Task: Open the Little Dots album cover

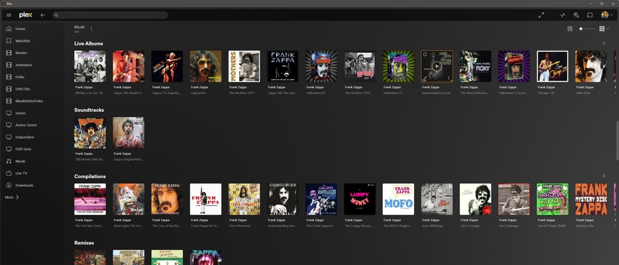Action: click(x=591, y=66)
